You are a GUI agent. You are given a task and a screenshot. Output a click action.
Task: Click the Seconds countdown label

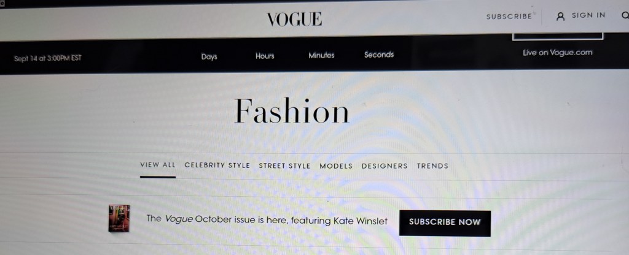(378, 55)
